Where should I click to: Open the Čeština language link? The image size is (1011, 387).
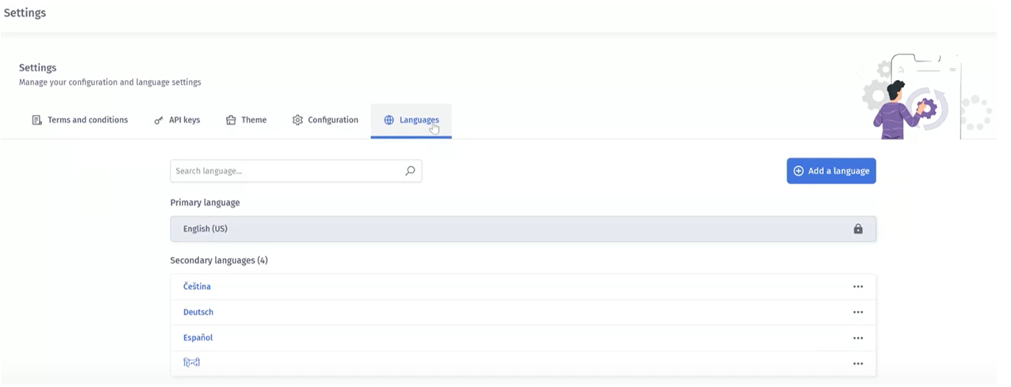click(x=197, y=286)
